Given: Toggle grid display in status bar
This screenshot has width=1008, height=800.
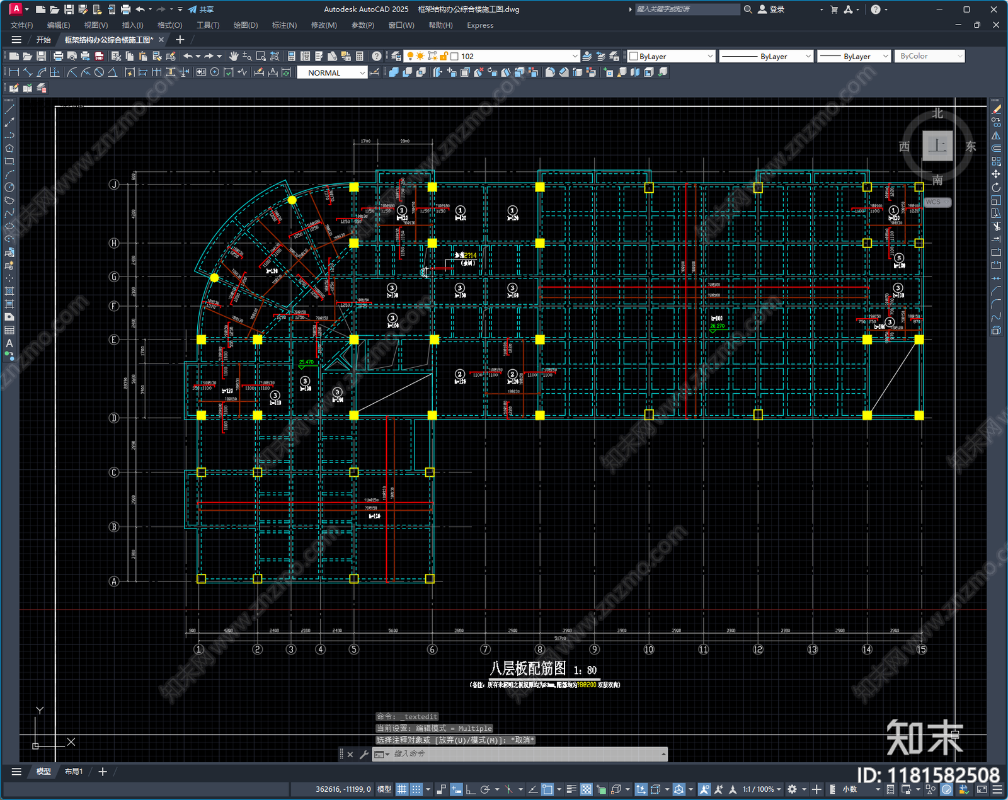Looking at the screenshot, I should [401, 789].
